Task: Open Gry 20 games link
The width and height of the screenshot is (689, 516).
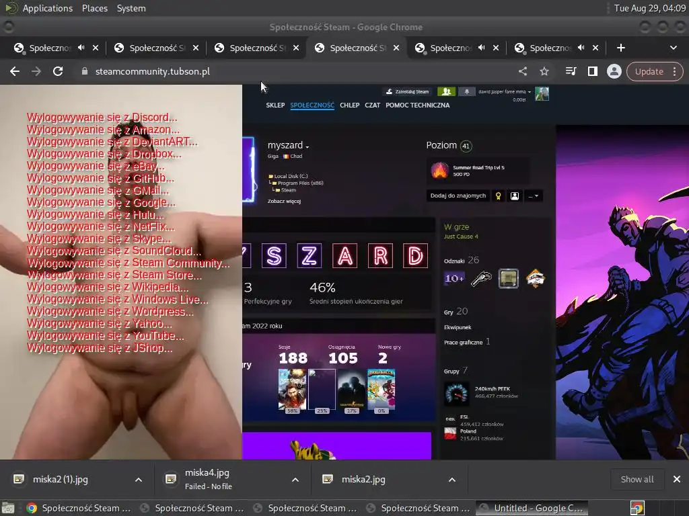Action: pyautogui.click(x=456, y=312)
